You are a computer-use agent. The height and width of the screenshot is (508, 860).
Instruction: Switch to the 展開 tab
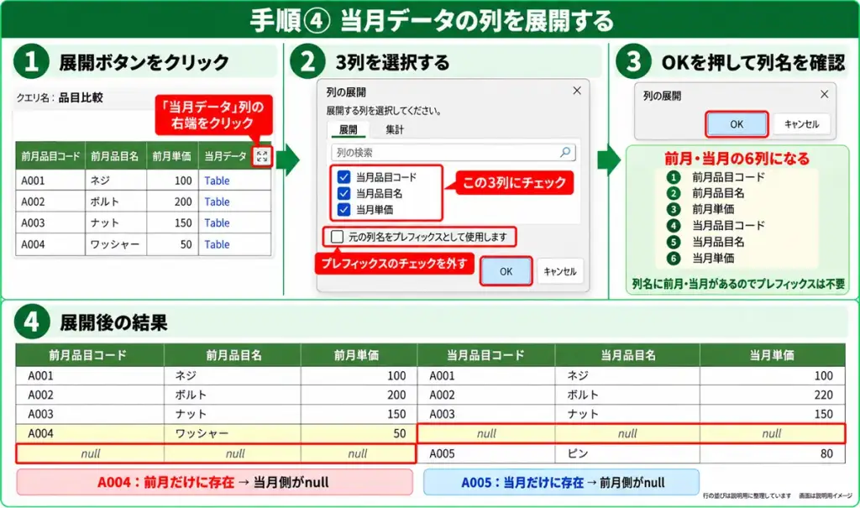pos(349,129)
